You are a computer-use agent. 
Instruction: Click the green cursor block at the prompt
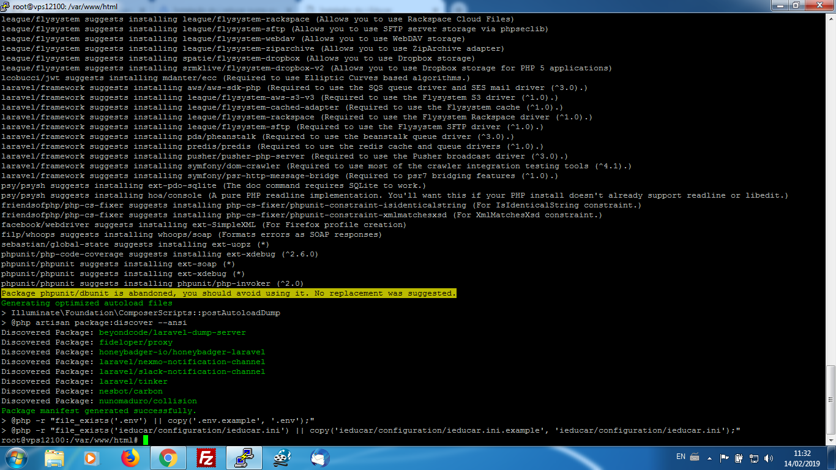pyautogui.click(x=146, y=440)
